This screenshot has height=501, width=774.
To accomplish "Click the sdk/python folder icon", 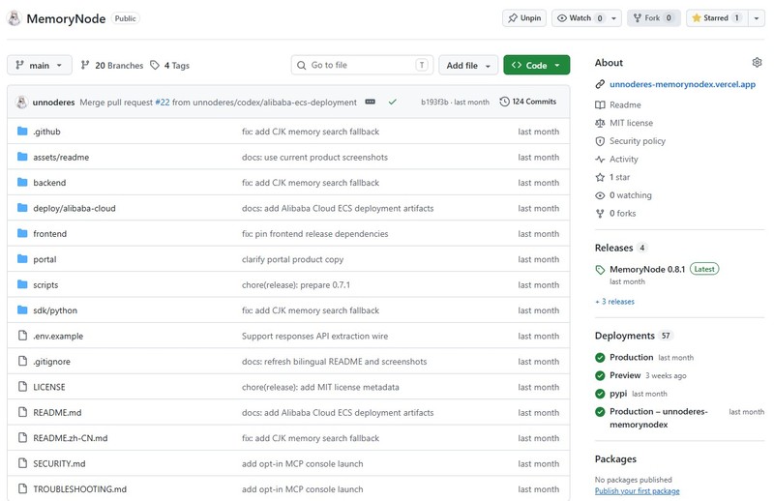I will coord(22,309).
